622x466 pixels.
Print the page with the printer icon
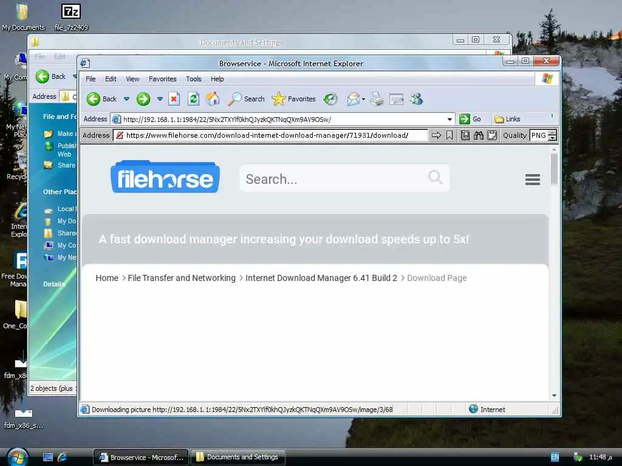point(377,99)
